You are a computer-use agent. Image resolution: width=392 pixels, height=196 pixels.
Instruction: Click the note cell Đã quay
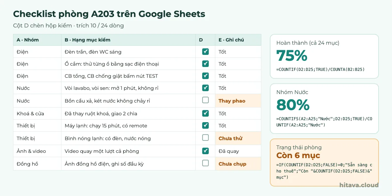238,151
